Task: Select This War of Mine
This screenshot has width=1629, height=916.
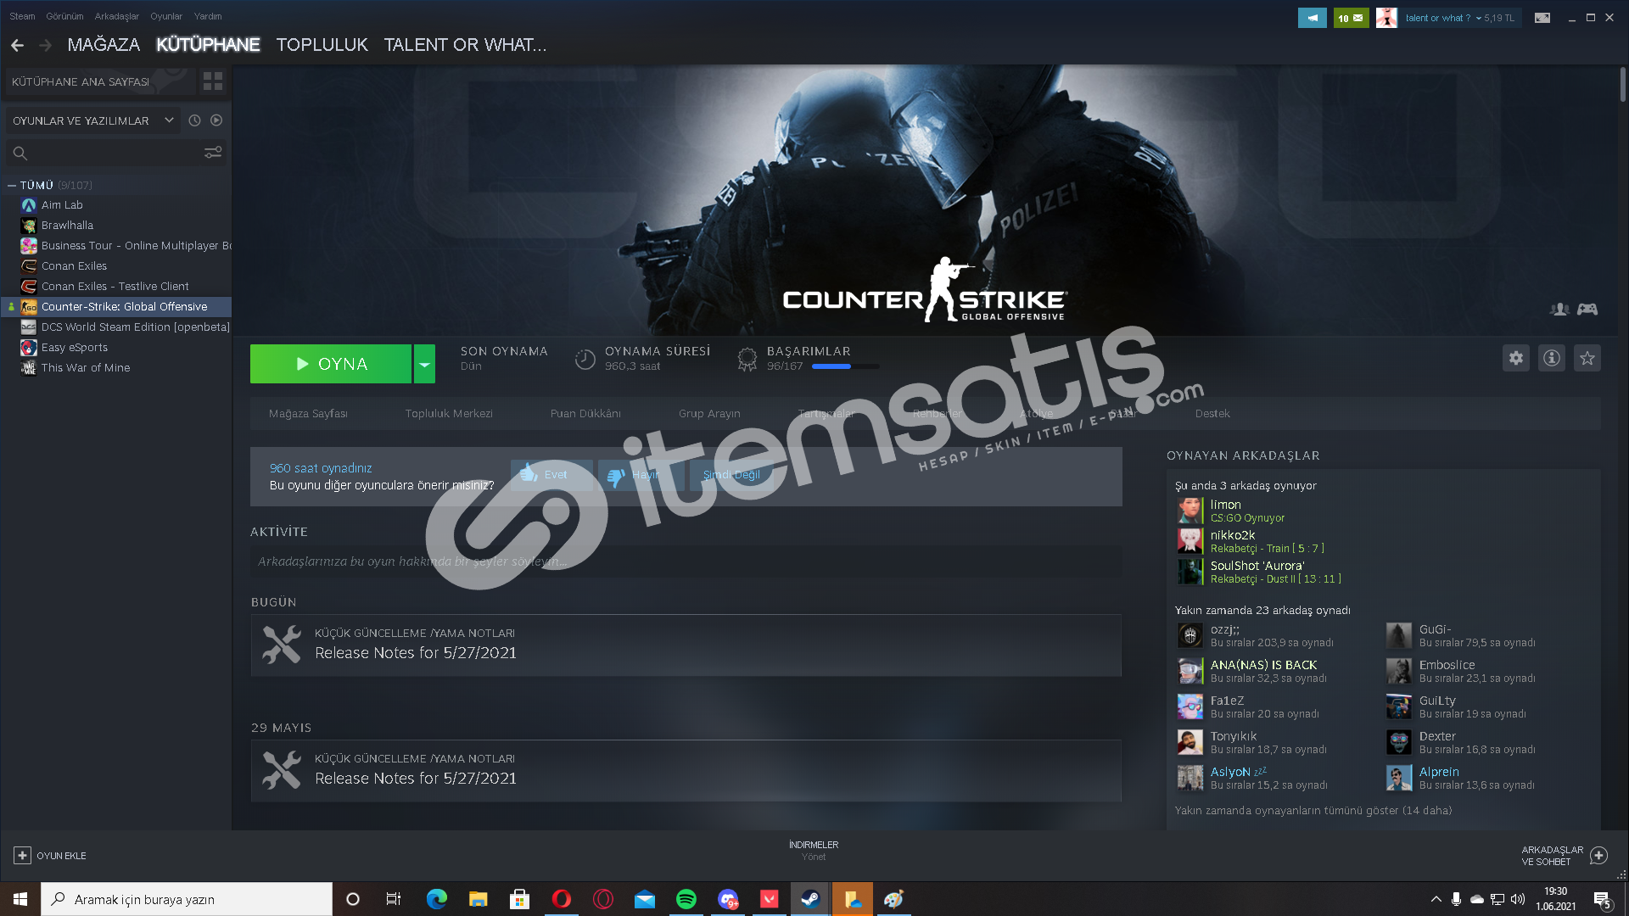Action: click(86, 368)
